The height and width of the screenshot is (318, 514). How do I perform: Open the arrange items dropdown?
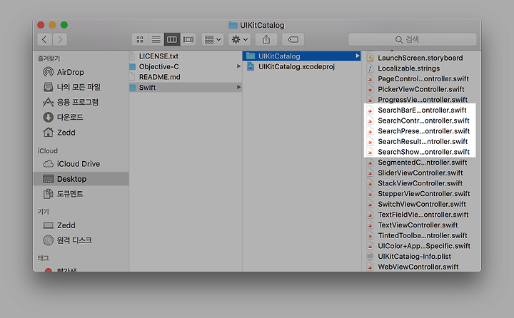pos(213,40)
